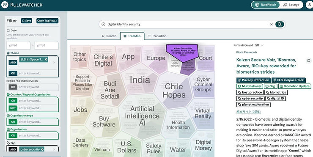Click the start date y/m/d field

pos(18,45)
